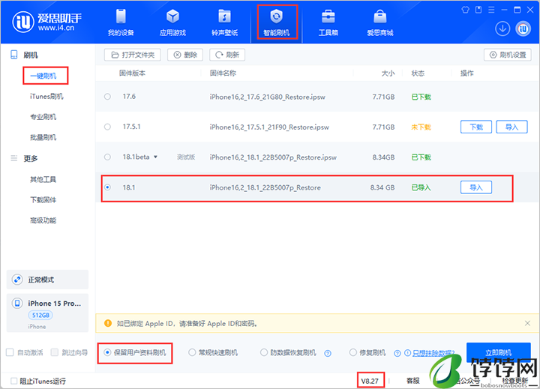This screenshot has width=540, height=389.
Task: Open 刷机设置 settings button
Action: [508, 55]
